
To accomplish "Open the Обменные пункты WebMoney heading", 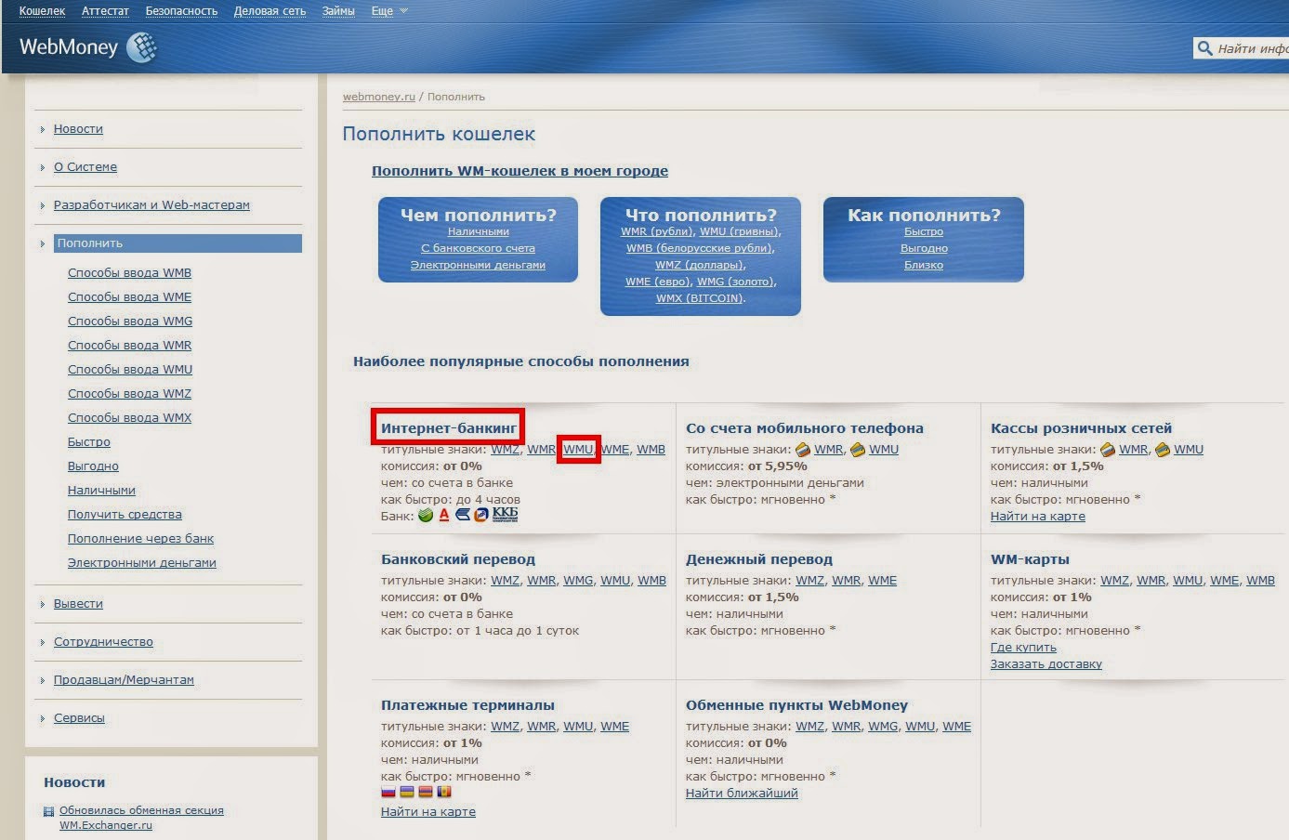I will click(796, 705).
